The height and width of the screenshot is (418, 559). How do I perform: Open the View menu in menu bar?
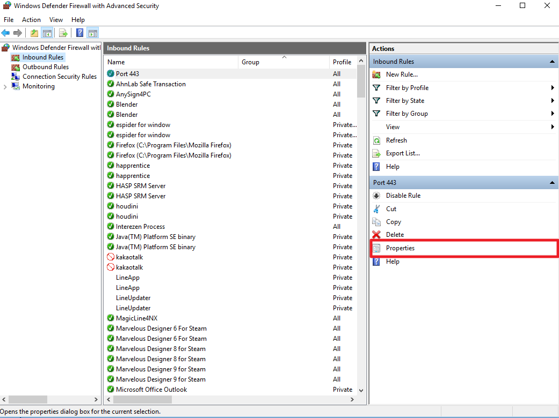pyautogui.click(x=56, y=20)
